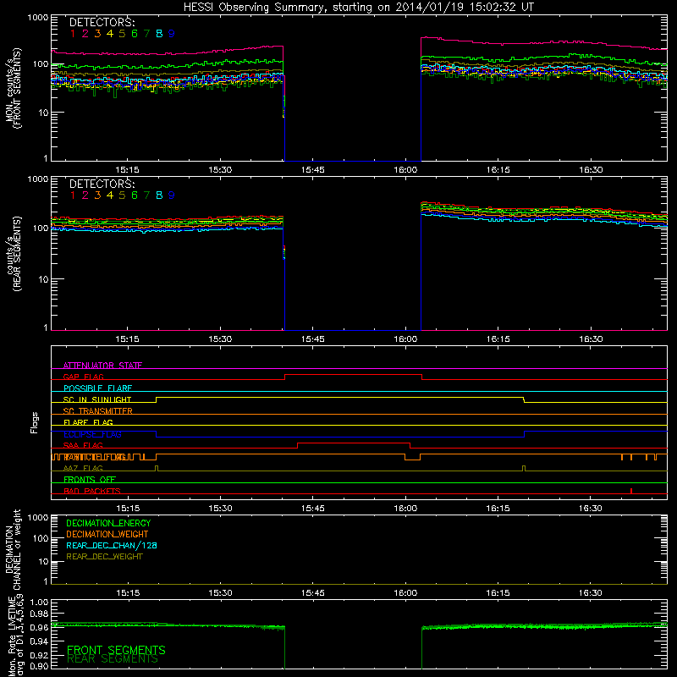Select detector 4 number in rear segments legend
677x677 pixels.
point(110,195)
